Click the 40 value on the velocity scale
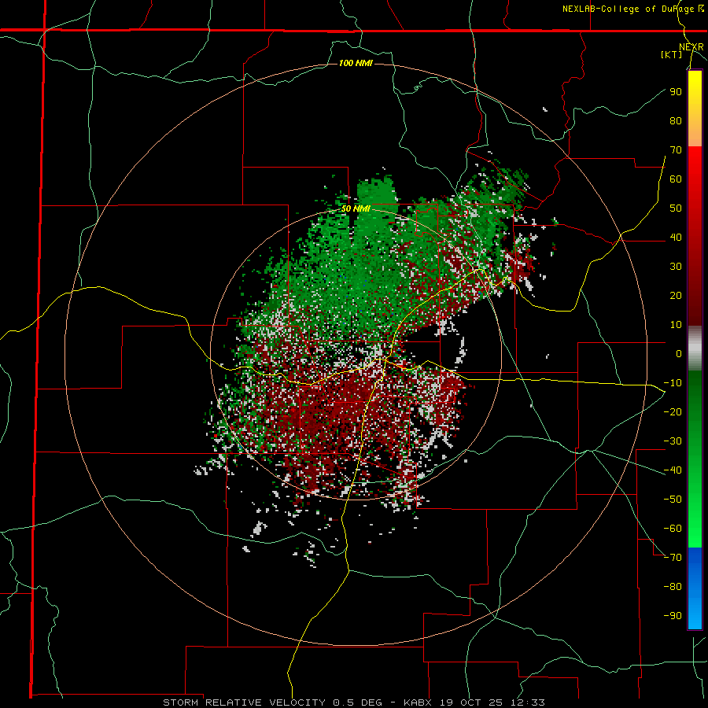Viewport: 708px width, 708px height. coord(676,237)
